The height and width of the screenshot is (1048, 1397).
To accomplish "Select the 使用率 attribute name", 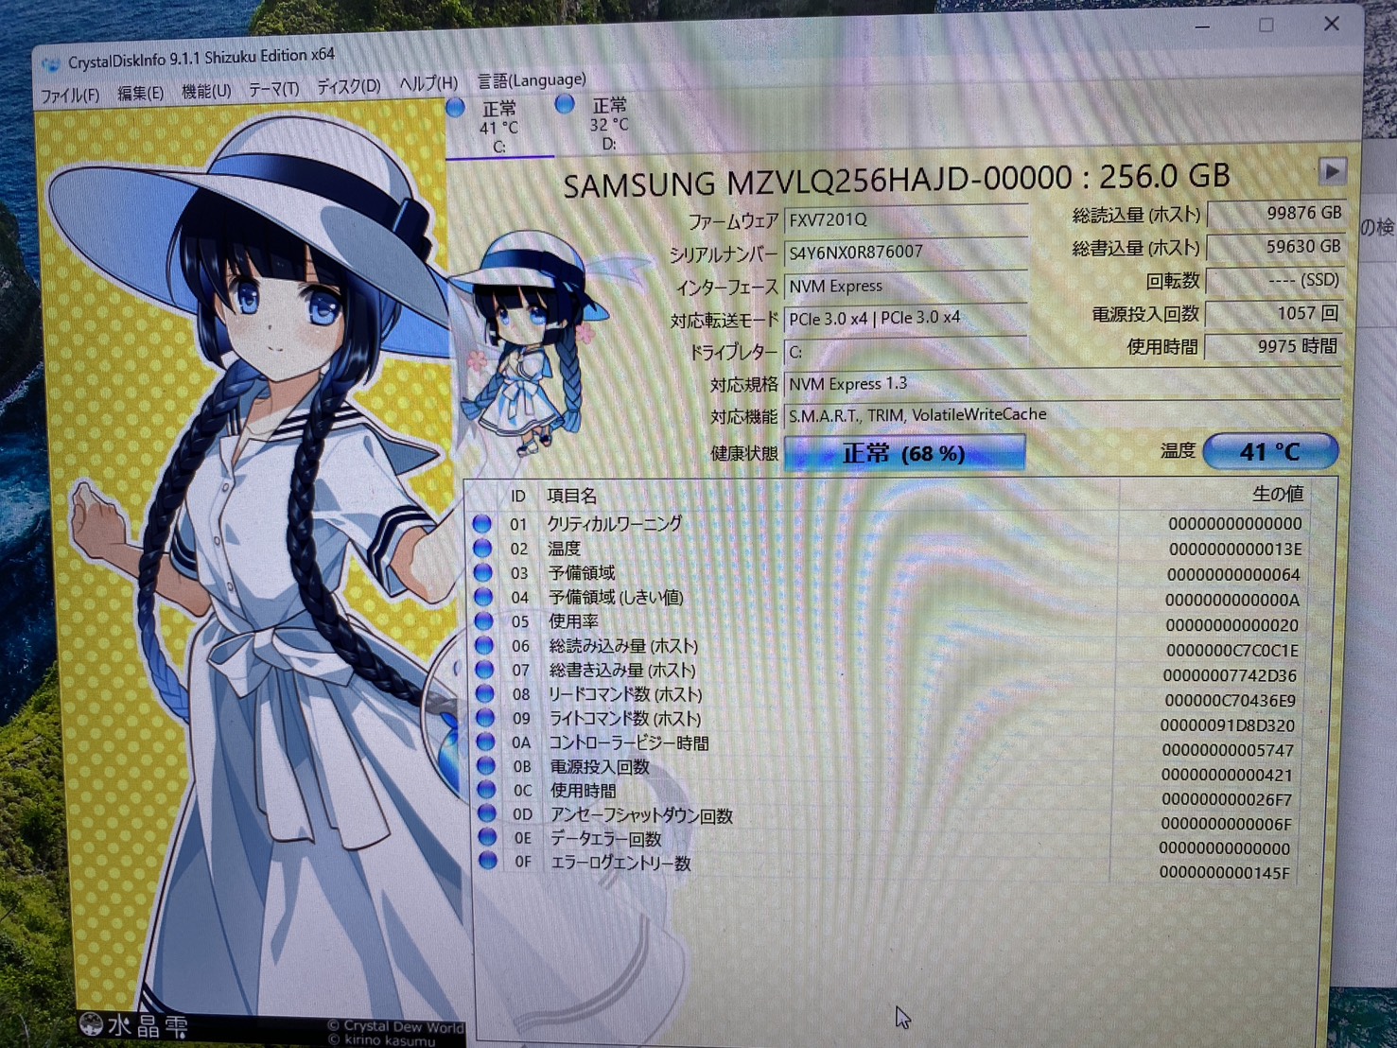I will coord(574,622).
